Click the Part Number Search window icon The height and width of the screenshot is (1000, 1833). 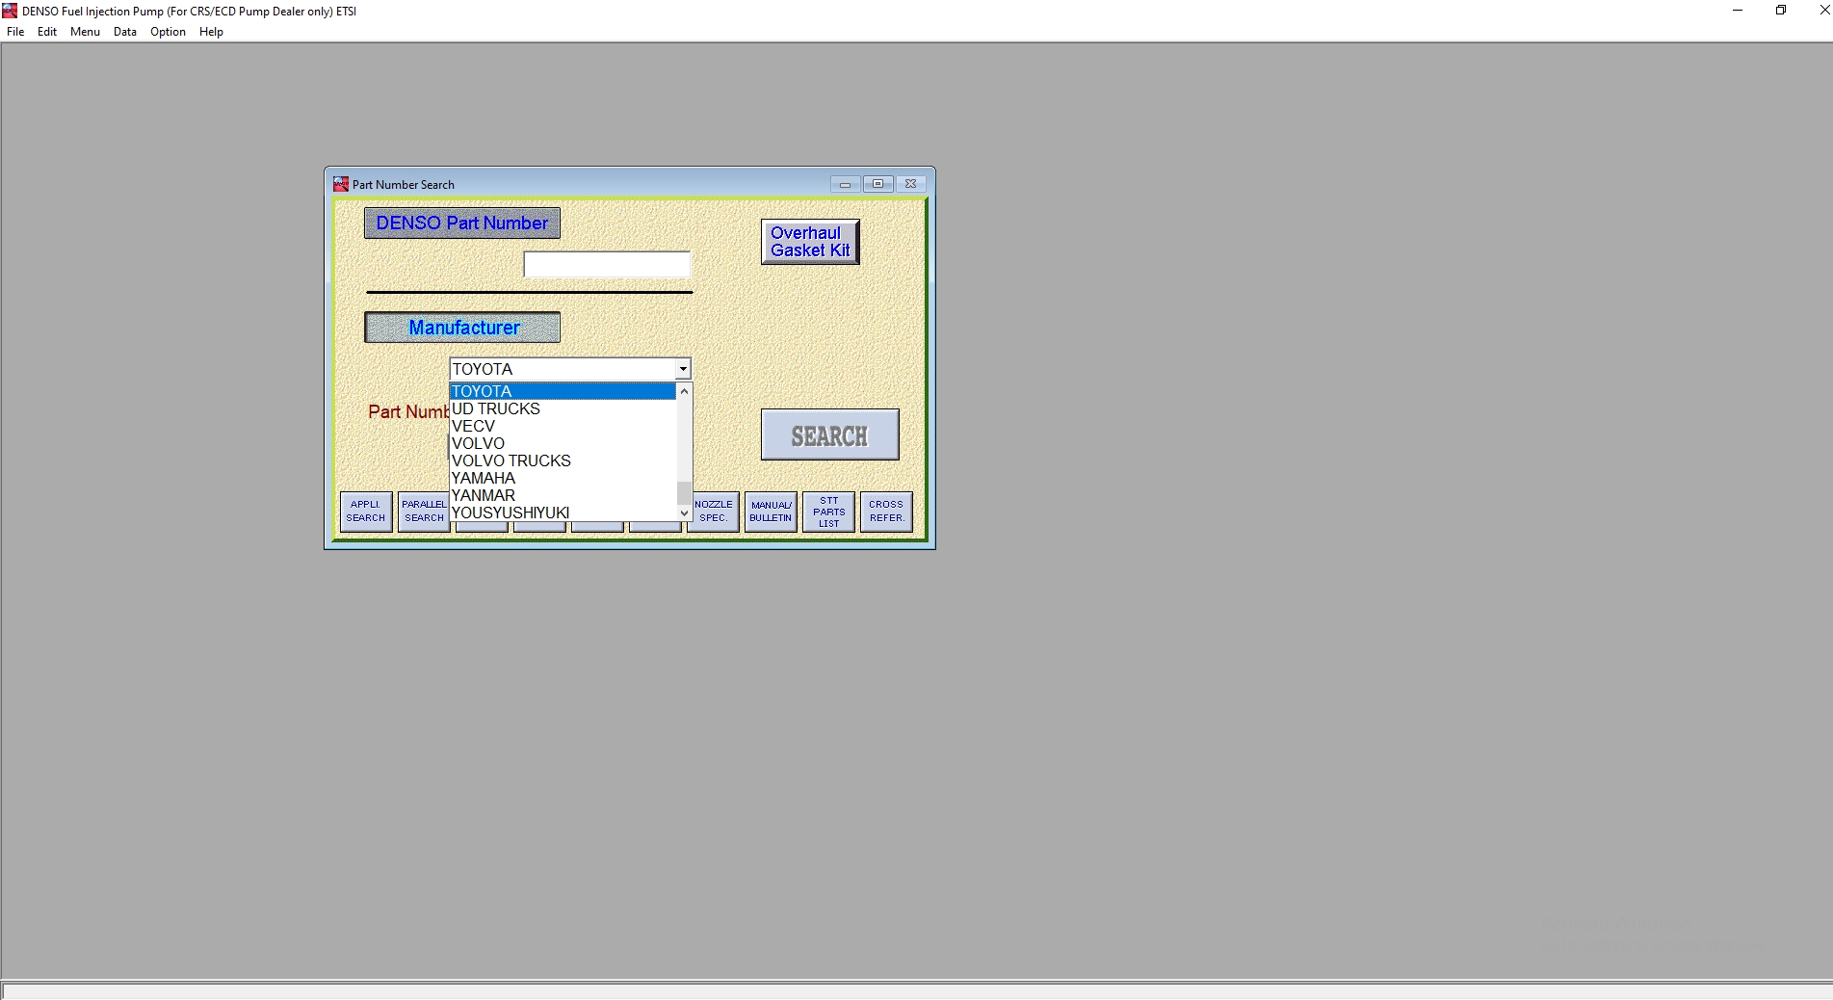coord(341,184)
